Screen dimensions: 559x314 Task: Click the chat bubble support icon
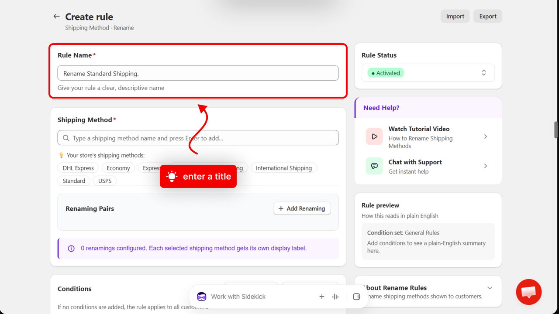374,166
